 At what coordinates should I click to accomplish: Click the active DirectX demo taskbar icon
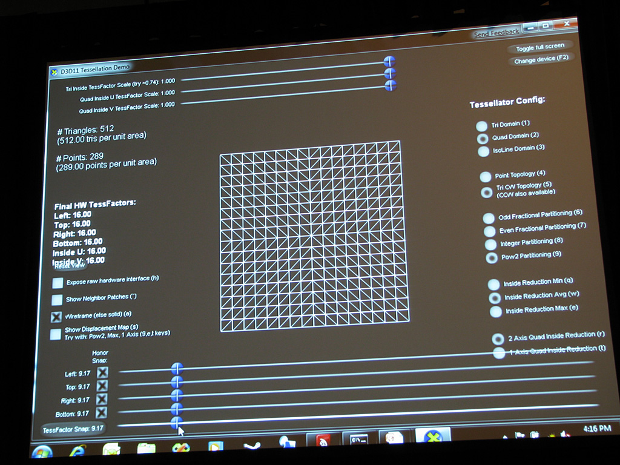pyautogui.click(x=433, y=436)
